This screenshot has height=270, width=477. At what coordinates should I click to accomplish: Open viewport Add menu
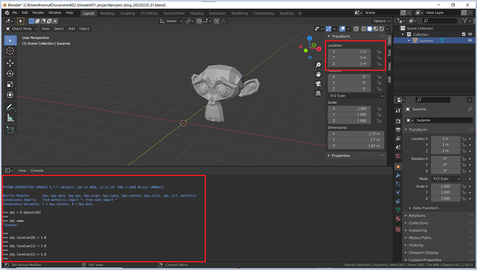(x=72, y=29)
